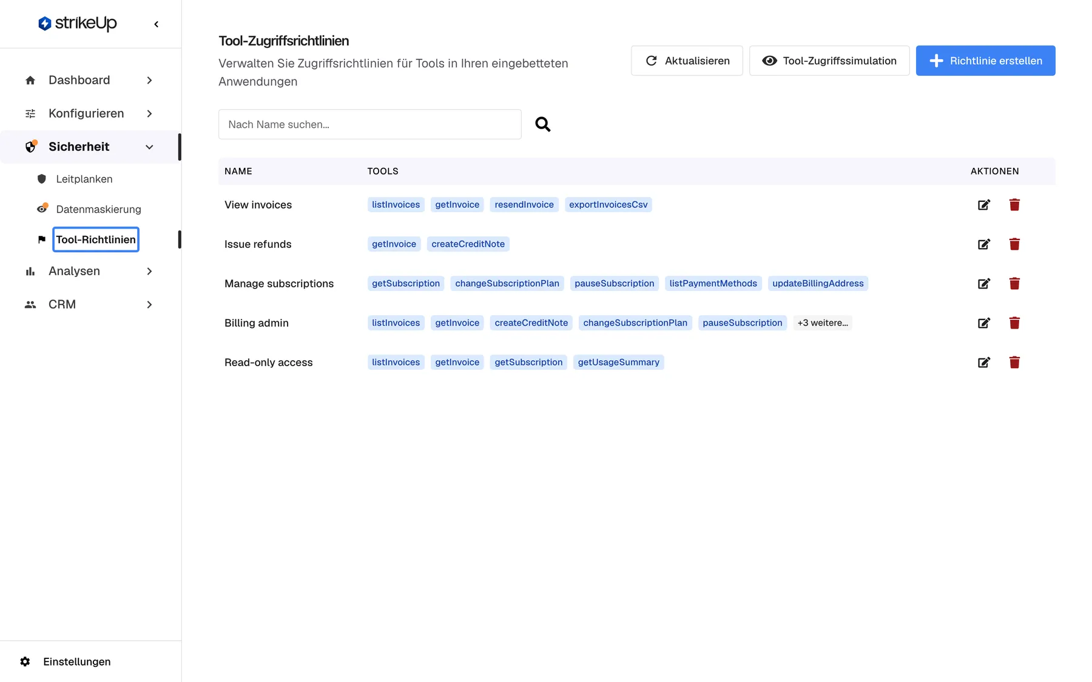Screen dimensions: 1092x682
Task: Click the CRM people icon
Action: click(x=30, y=304)
